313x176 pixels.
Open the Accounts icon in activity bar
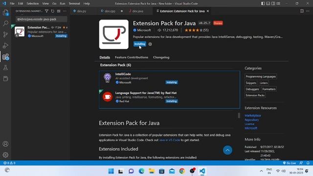pos(5,144)
